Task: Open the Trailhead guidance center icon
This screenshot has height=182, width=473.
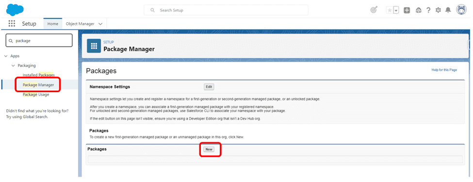Action: pos(374,10)
